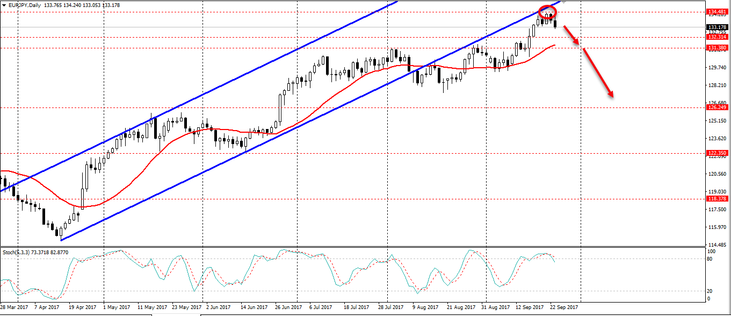Image resolution: width=731 pixels, height=316 pixels.
Task: Click the 134.481 red price label
Action: point(718,11)
